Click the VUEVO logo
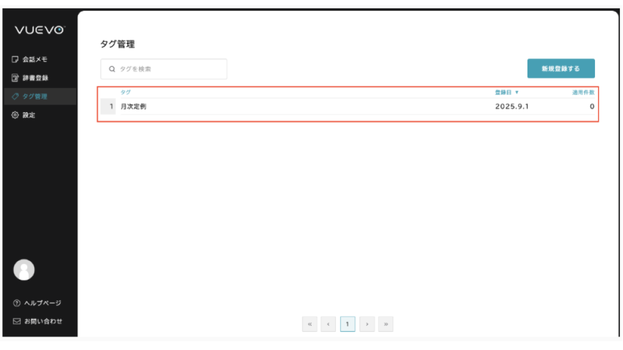Viewport: 623px width, 350px height. coord(40,30)
